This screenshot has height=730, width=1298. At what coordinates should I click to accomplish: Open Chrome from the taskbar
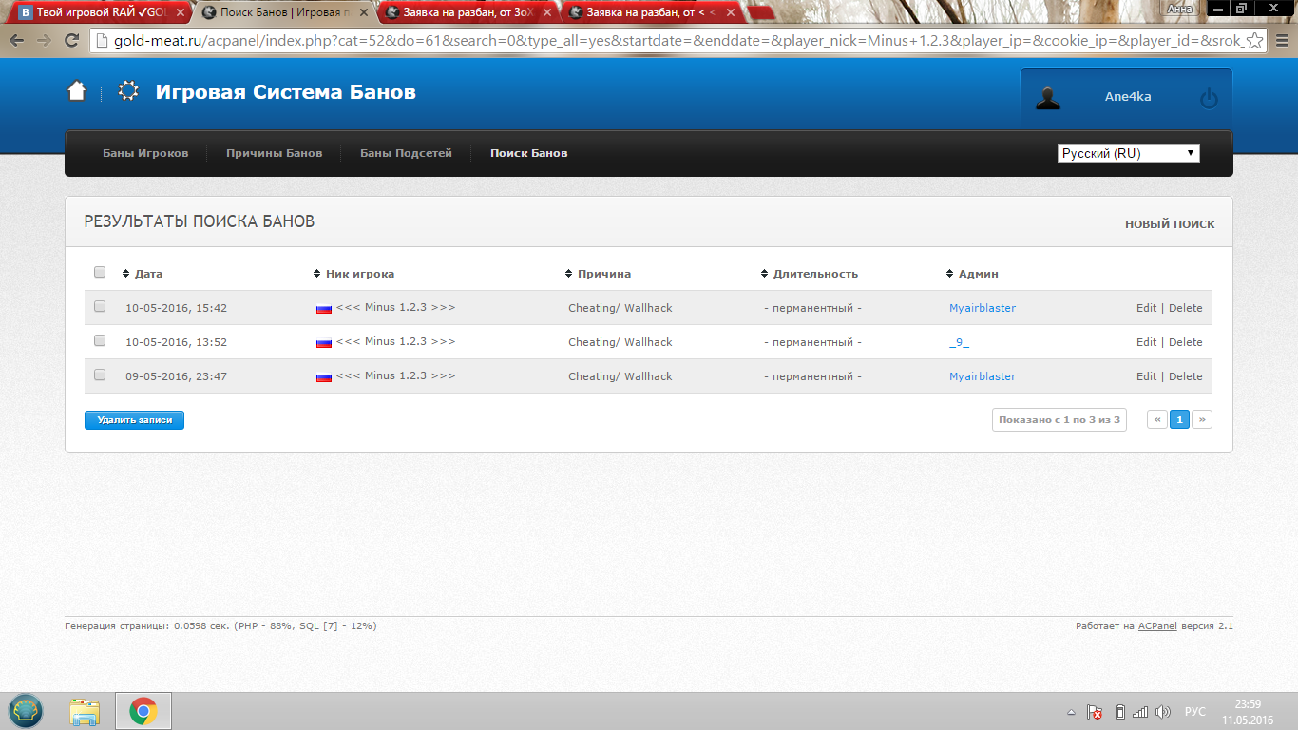(x=143, y=711)
